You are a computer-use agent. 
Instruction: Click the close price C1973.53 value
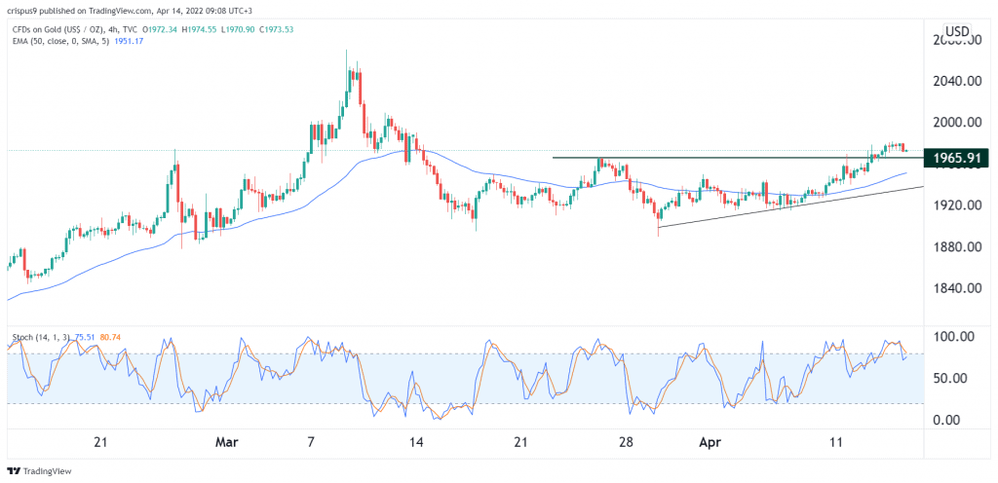pos(277,29)
